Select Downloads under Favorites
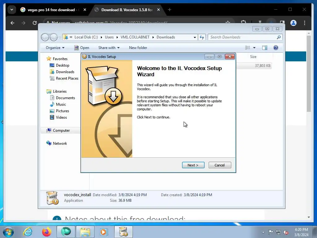Image resolution: width=317 pixels, height=238 pixels. coord(65,72)
